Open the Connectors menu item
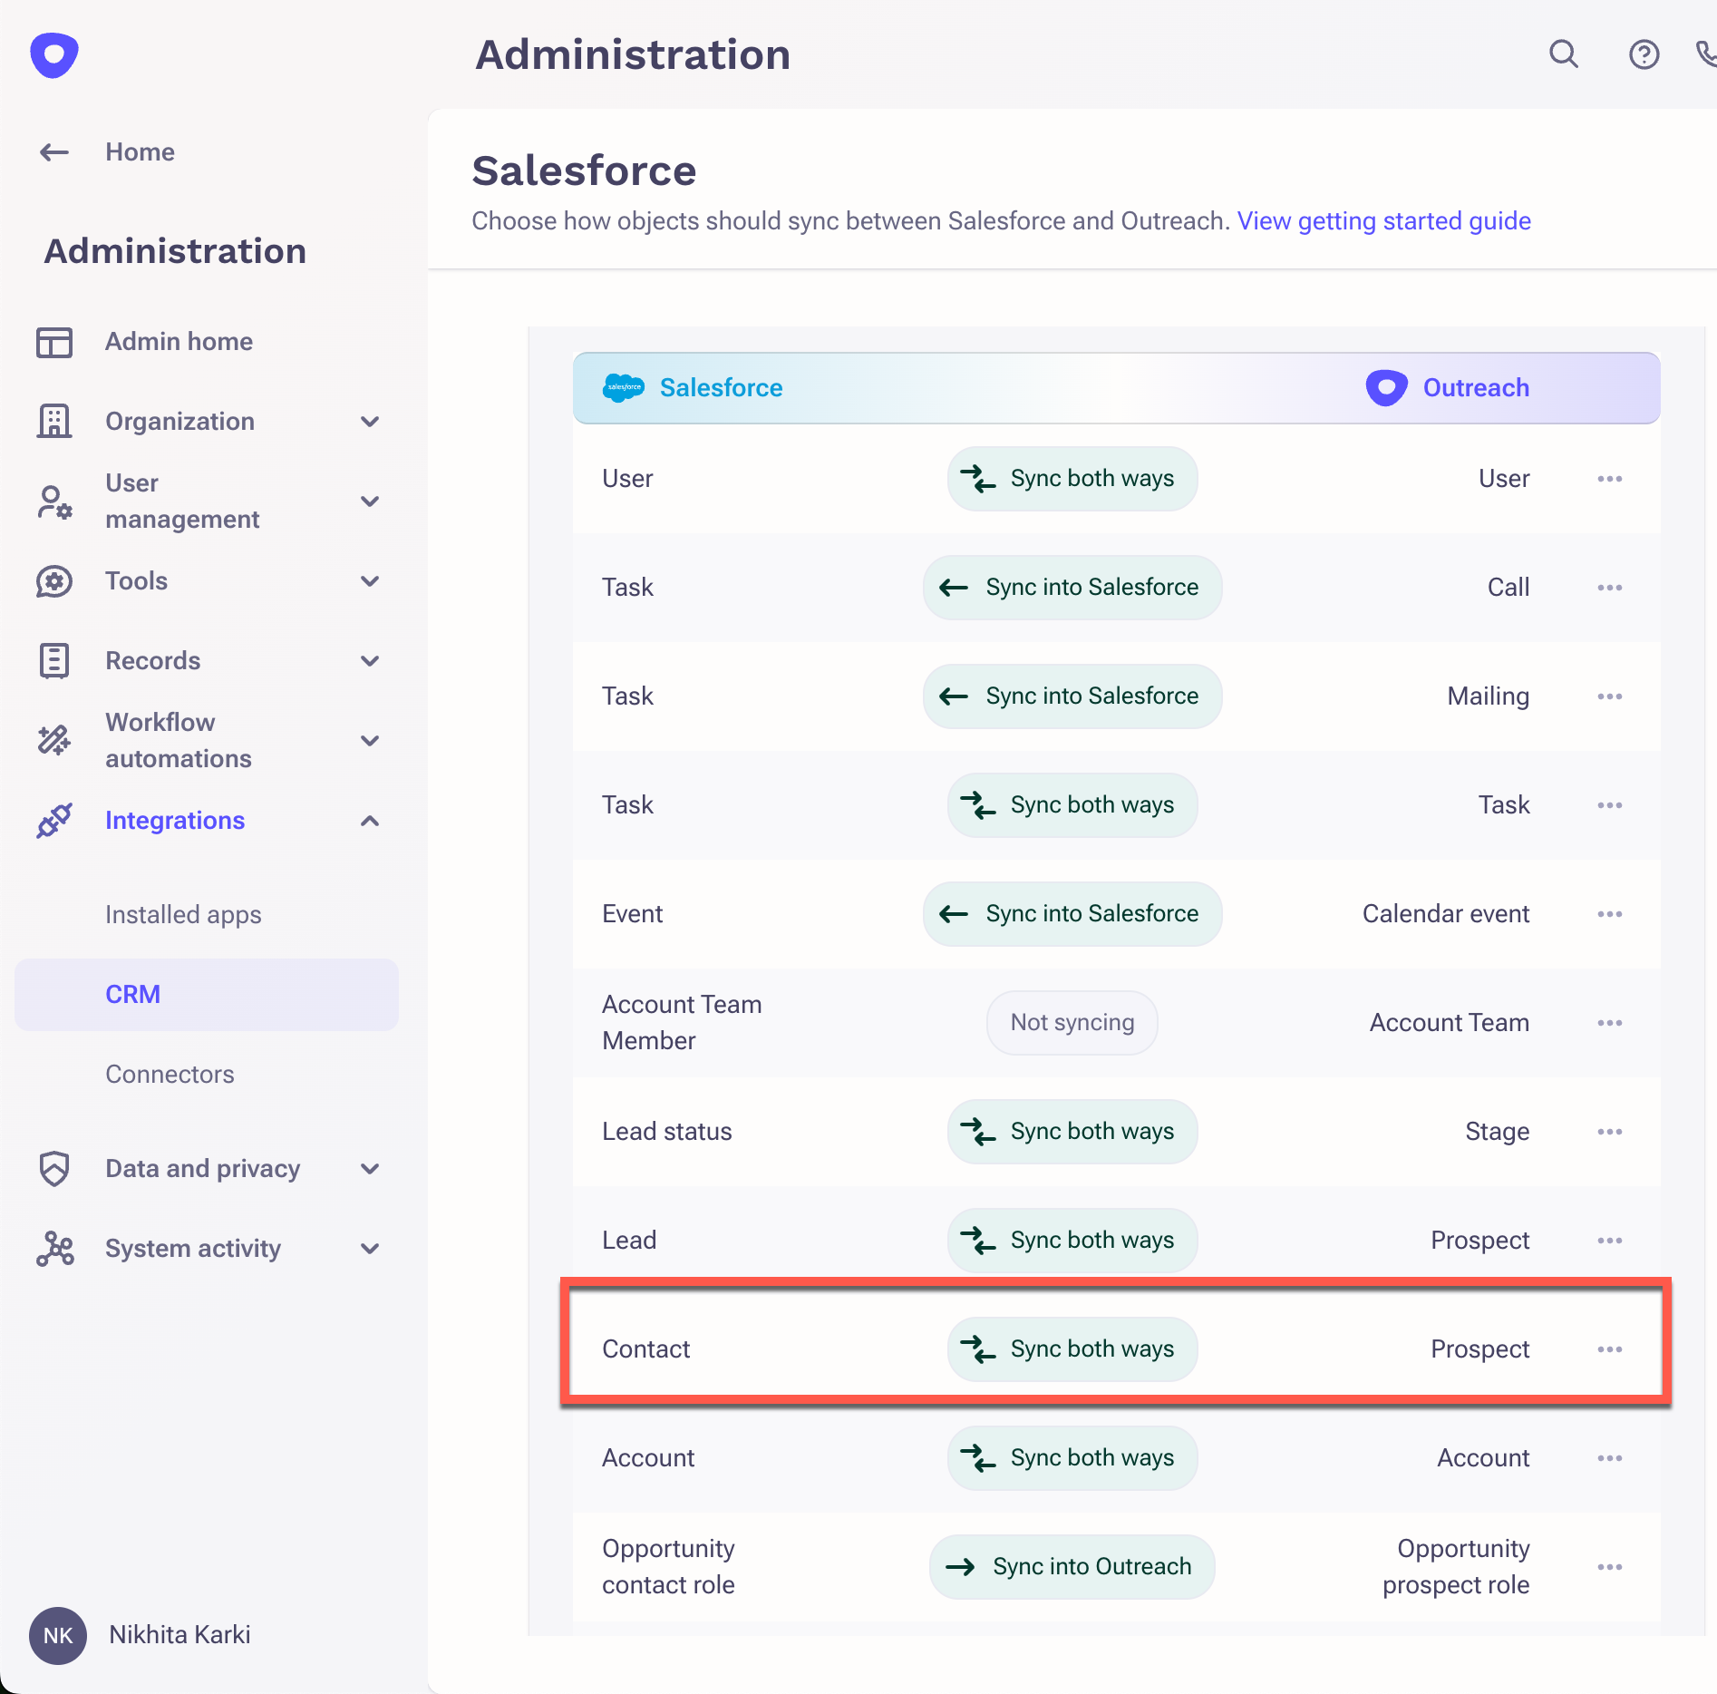Image resolution: width=1717 pixels, height=1694 pixels. [170, 1075]
